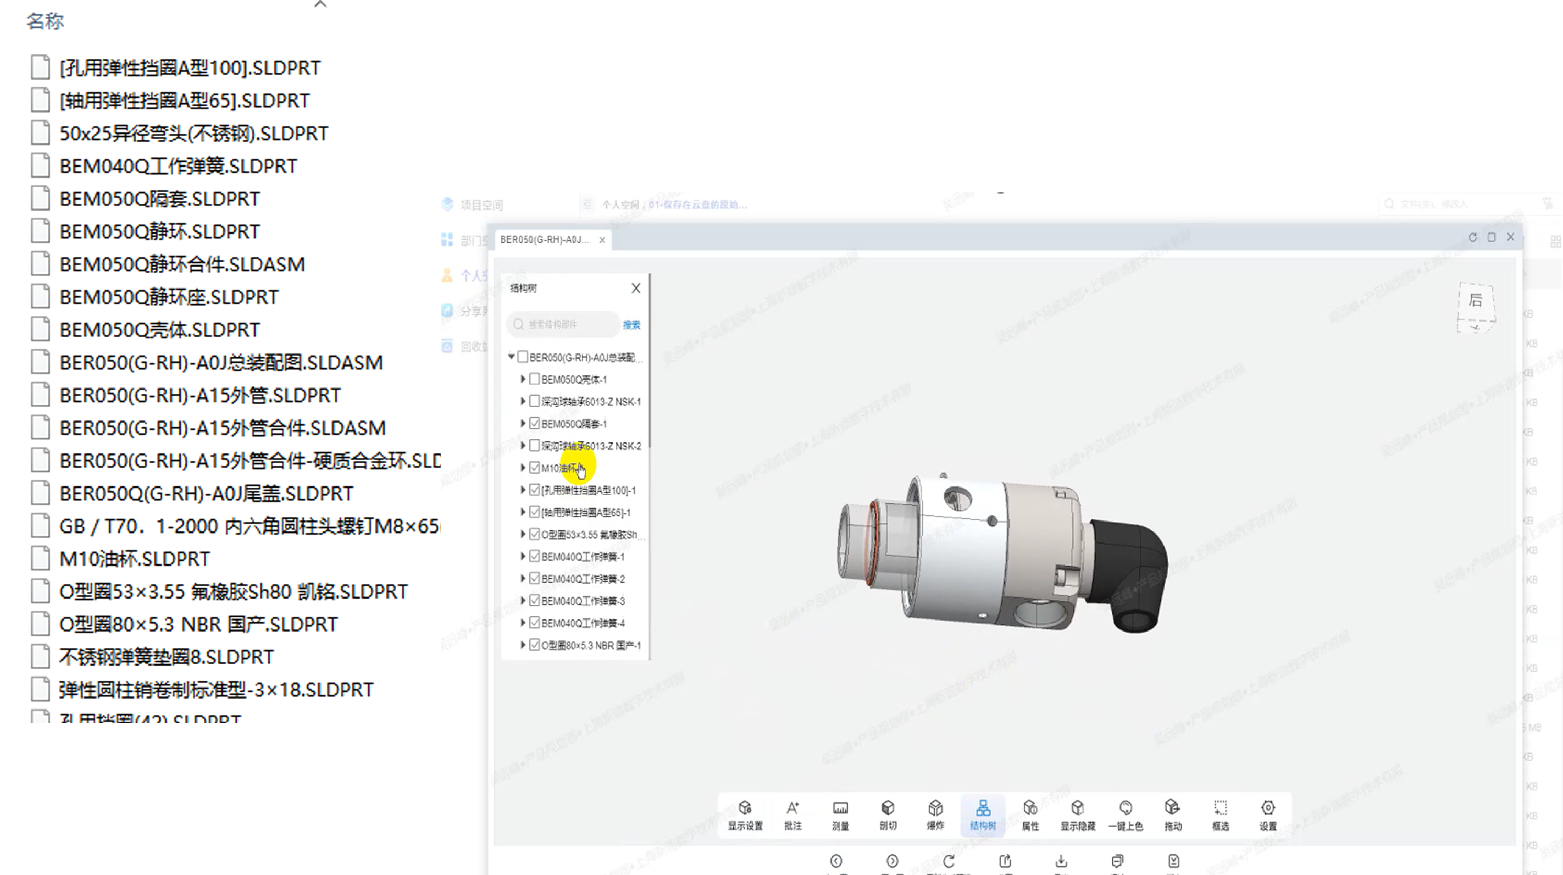This screenshot has width=1563, height=875.
Task: Click the 后 face of the view cube
Action: 1475,300
